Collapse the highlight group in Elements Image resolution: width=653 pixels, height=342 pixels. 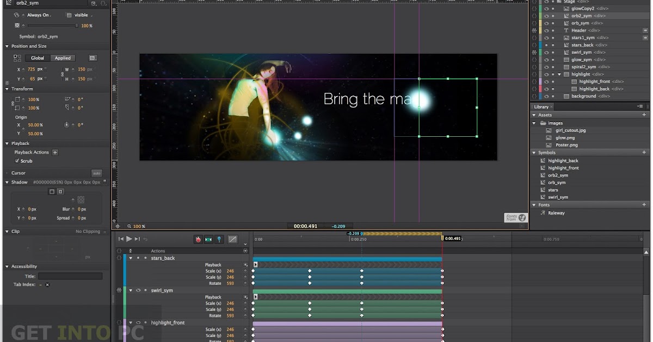pyautogui.click(x=559, y=74)
